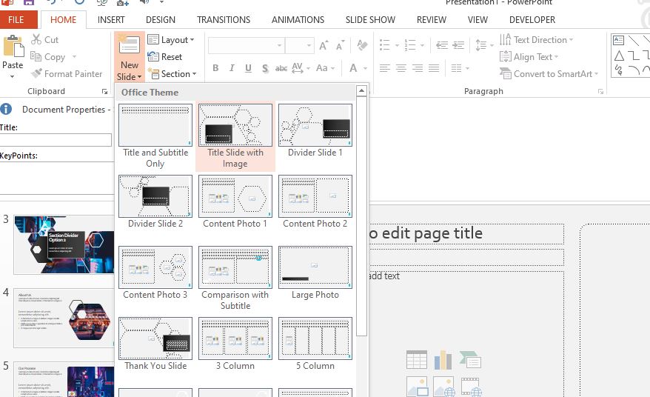Increase font size with large A icon
650x397 pixels.
click(x=324, y=46)
